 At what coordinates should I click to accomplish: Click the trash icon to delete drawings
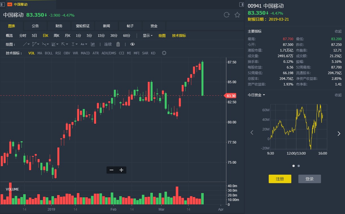click(x=118, y=44)
